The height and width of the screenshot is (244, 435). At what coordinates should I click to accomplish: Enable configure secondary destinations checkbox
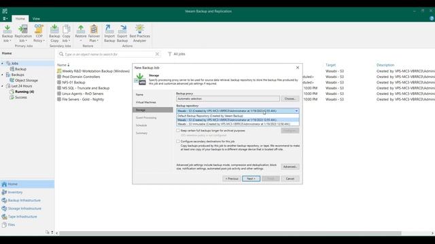point(178,142)
